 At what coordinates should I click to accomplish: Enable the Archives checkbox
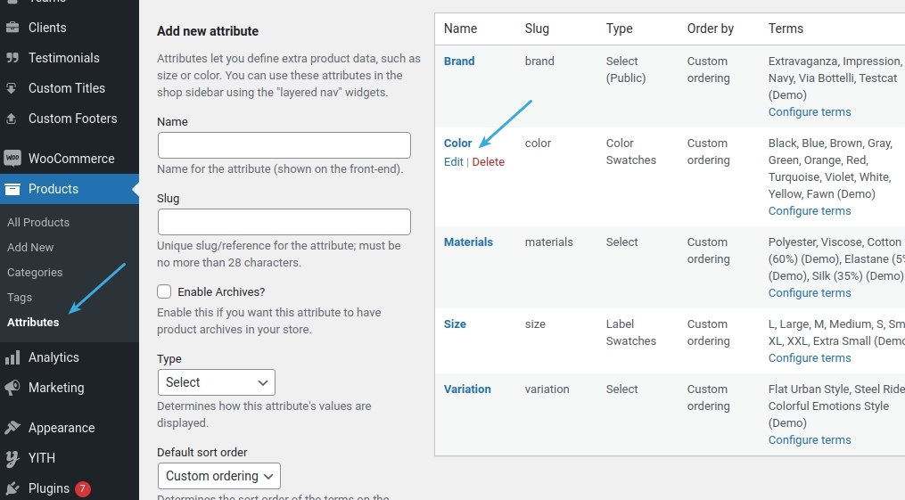click(164, 291)
